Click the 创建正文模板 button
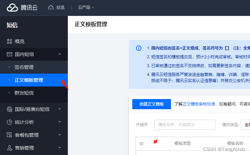Viewport: 250px width, 155px height. (x=152, y=104)
